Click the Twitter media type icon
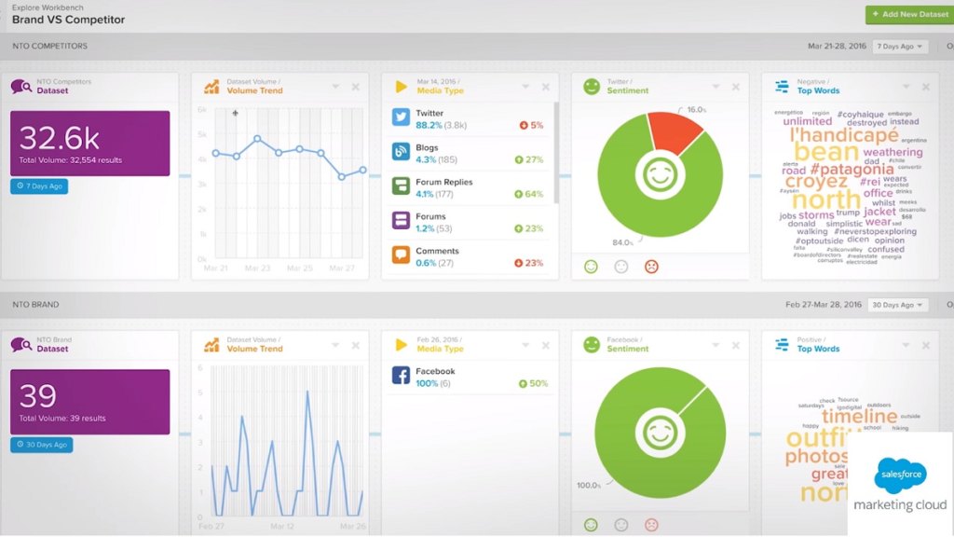Screen dimensions: 954x537 coord(402,117)
